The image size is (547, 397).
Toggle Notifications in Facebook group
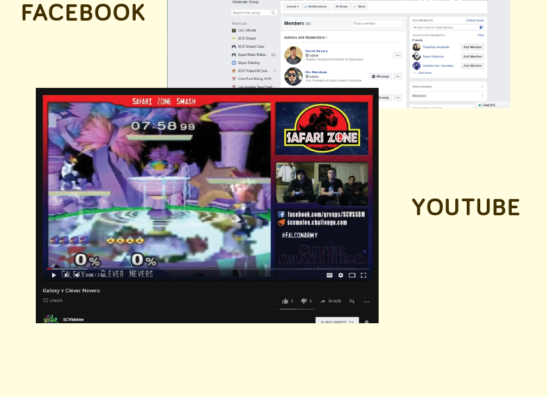pyautogui.click(x=315, y=7)
